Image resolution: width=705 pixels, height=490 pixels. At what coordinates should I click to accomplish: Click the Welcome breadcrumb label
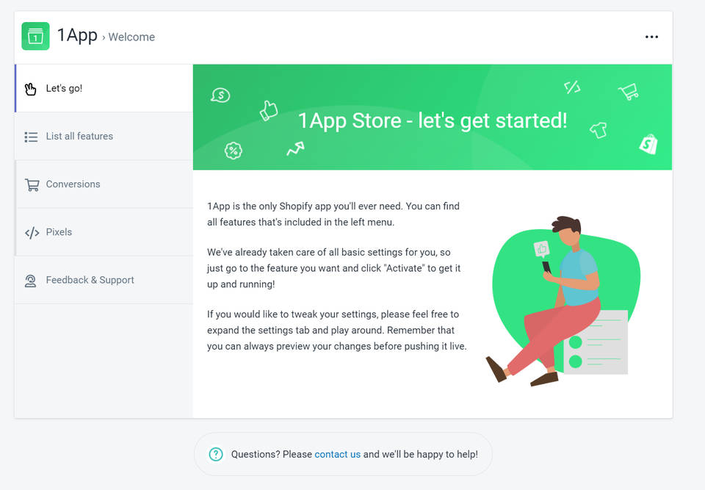(131, 37)
